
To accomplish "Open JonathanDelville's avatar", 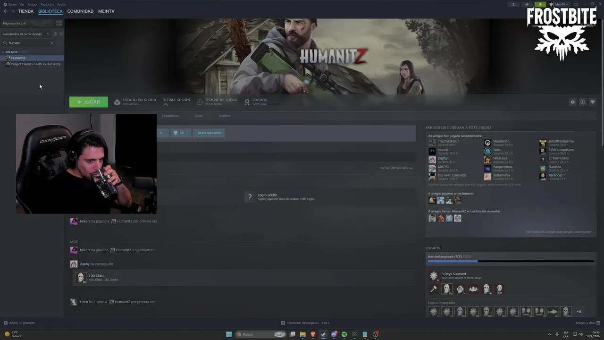I will (x=543, y=143).
